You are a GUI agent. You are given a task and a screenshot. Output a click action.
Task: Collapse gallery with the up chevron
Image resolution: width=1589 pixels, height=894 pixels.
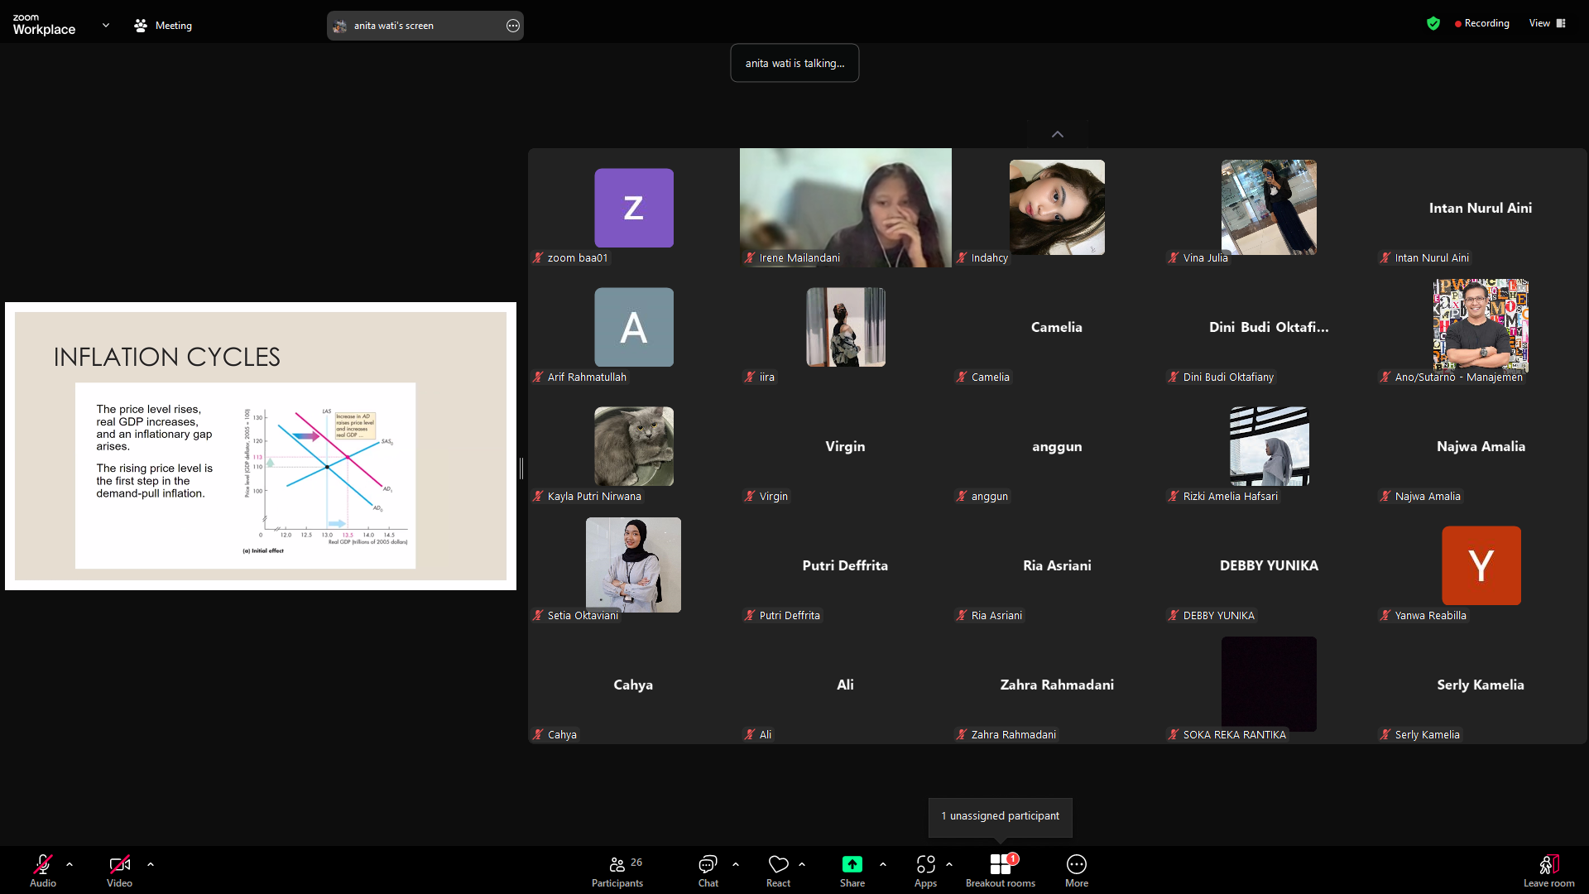coord(1058,134)
